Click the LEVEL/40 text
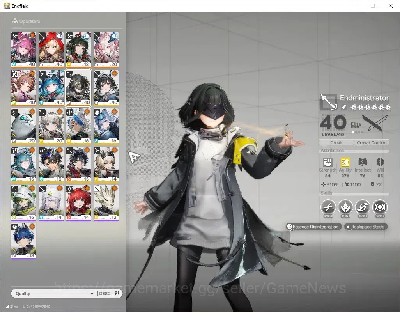Viewport: 400px width, 312px height. (333, 135)
